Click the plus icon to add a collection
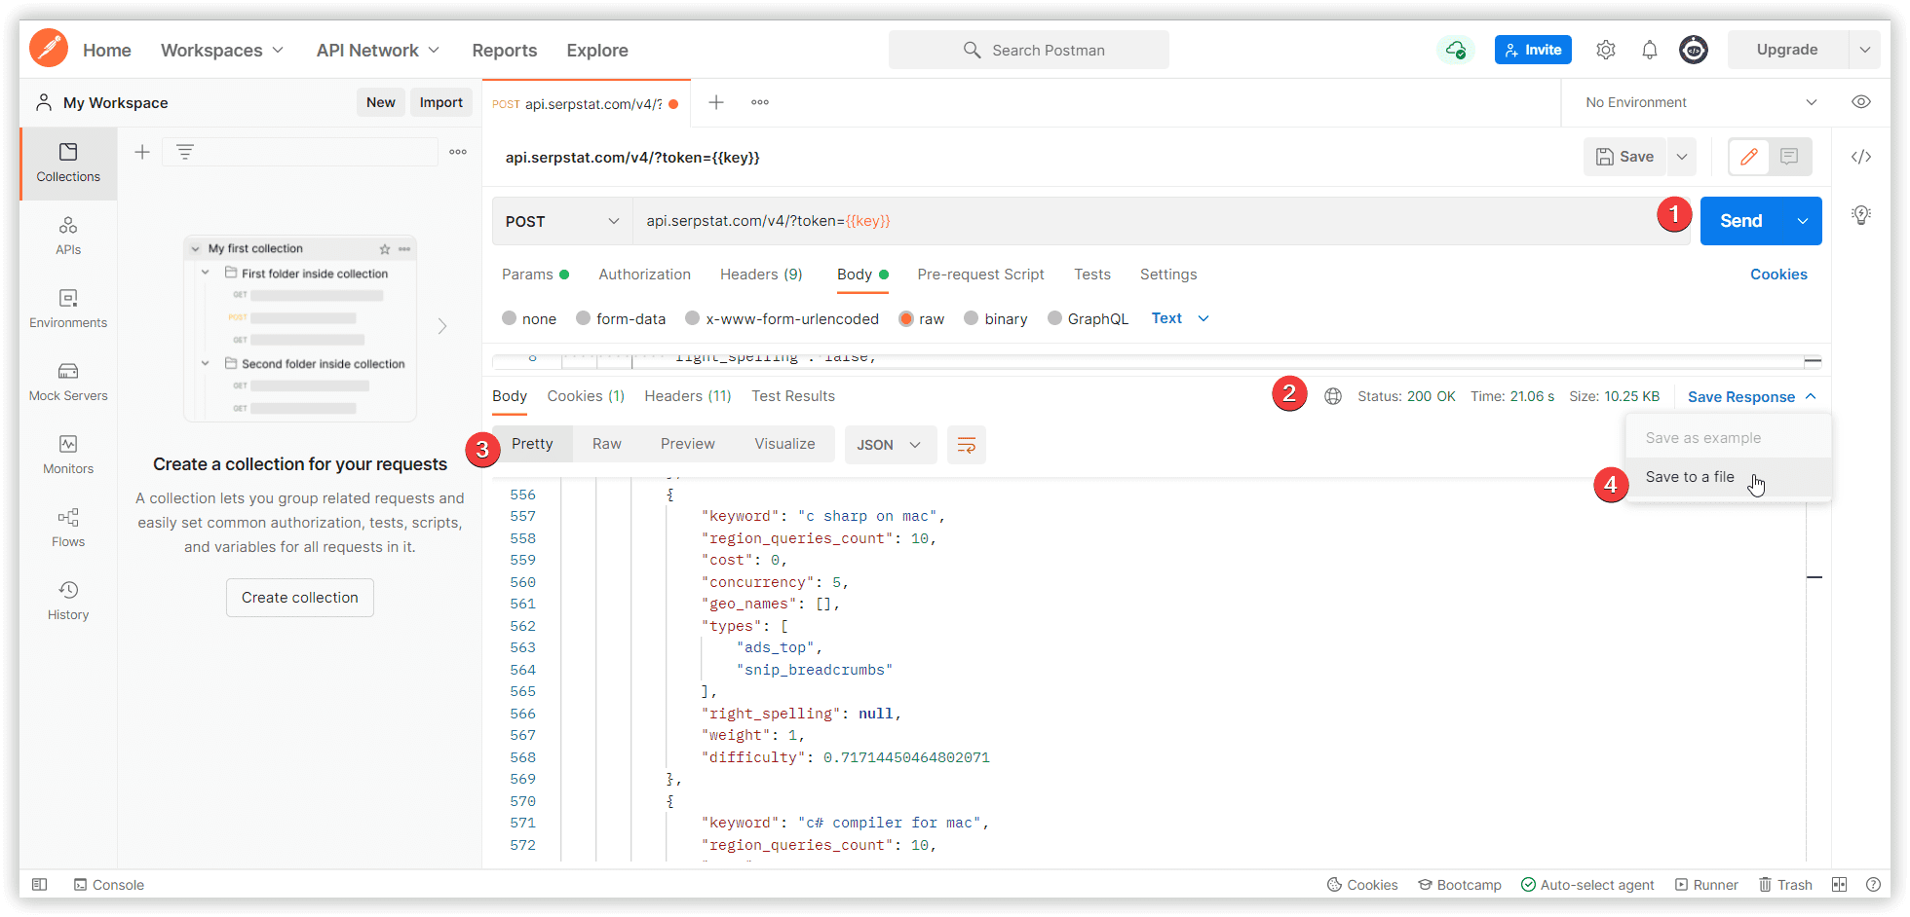This screenshot has height=917, width=1910. pos(142,152)
